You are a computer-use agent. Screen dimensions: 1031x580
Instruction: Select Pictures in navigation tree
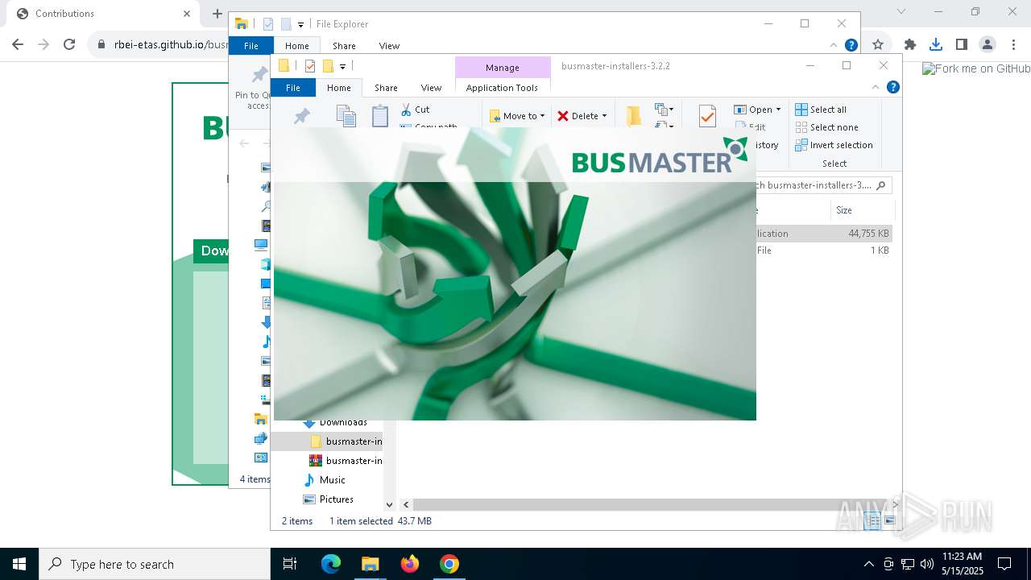328,499
